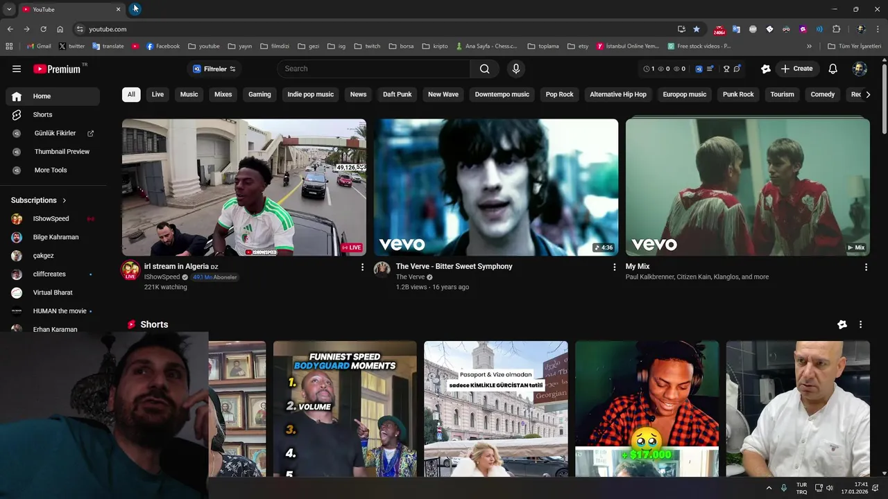Open Shorts in the sidebar
Screen dimensions: 888x499
coord(53,114)
